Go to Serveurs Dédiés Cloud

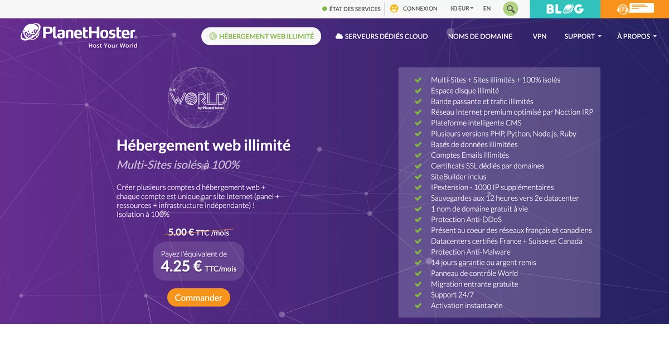click(381, 36)
